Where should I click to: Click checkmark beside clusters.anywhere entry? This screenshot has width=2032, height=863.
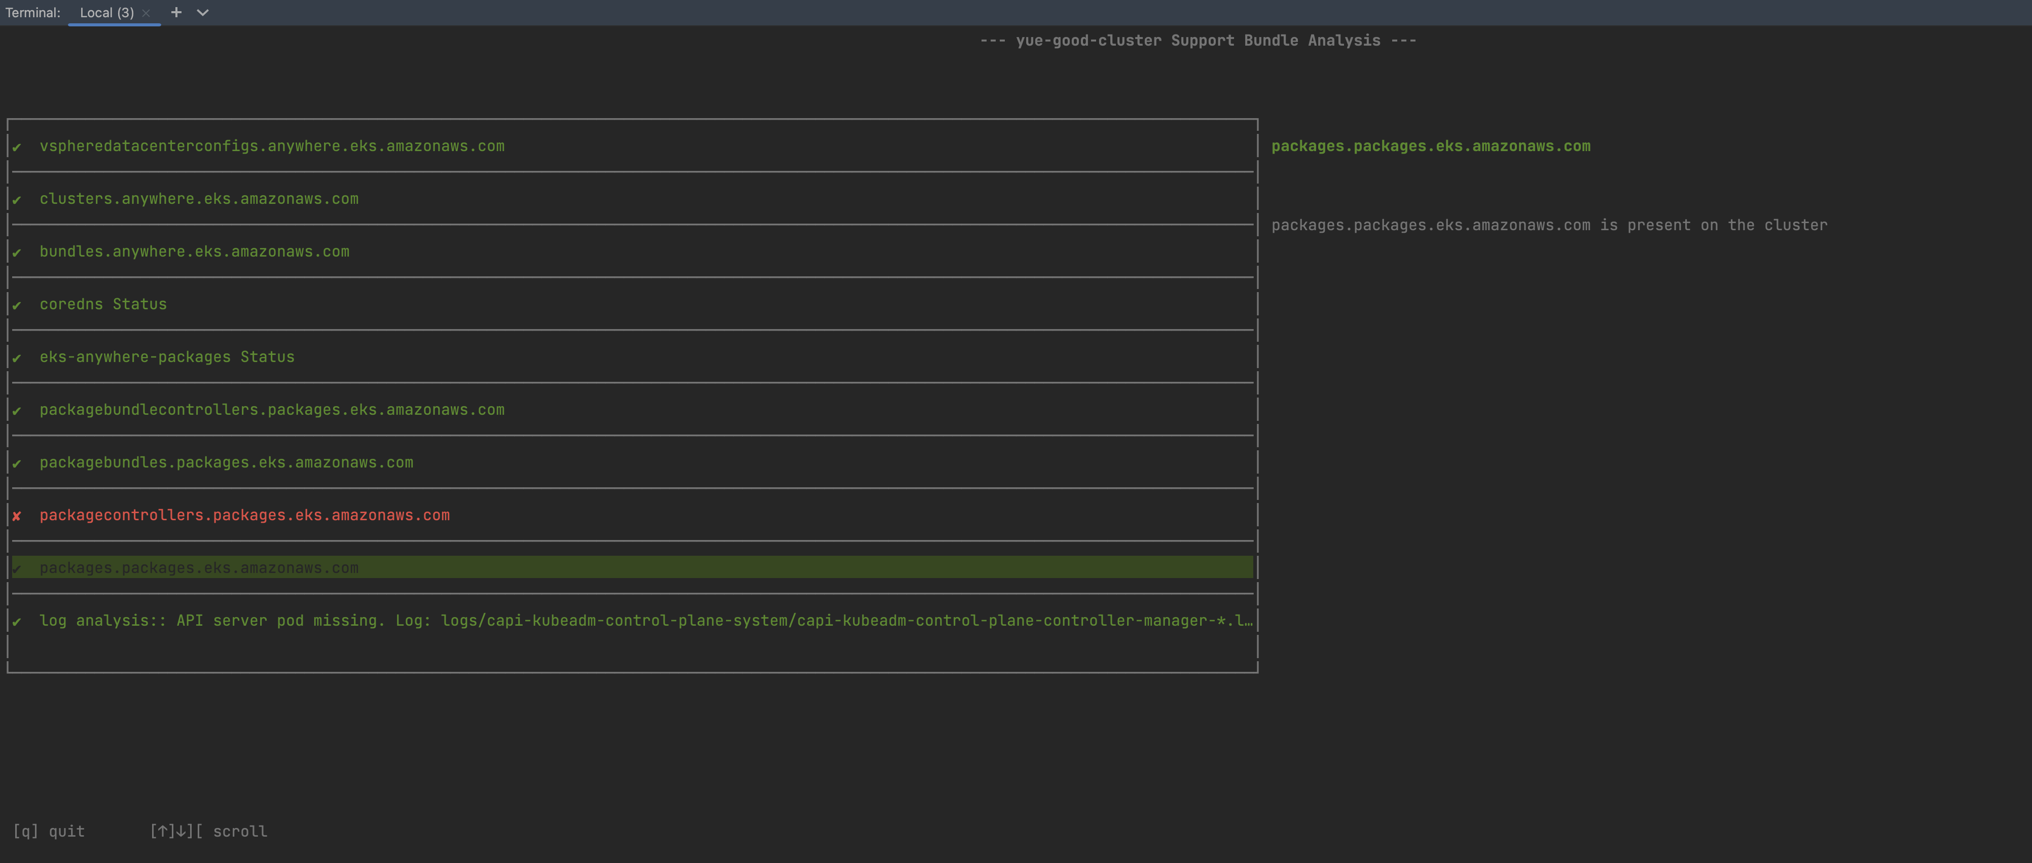(x=17, y=200)
